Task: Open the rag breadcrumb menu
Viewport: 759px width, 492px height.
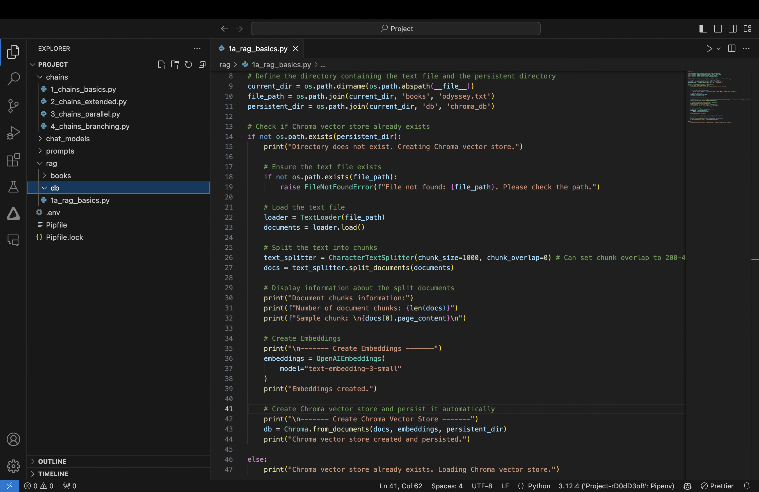Action: pyautogui.click(x=225, y=65)
